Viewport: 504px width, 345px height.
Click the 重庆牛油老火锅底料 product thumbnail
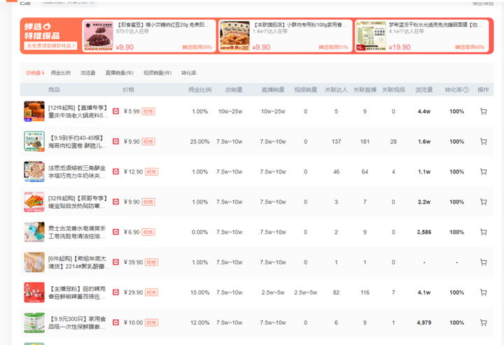point(34,111)
